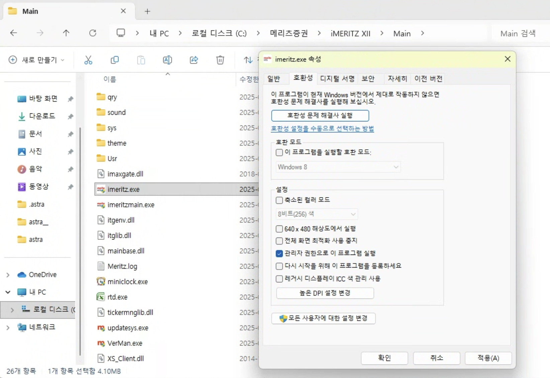
Task: Enable 640 x 480 resolution checkbox
Action: point(279,229)
